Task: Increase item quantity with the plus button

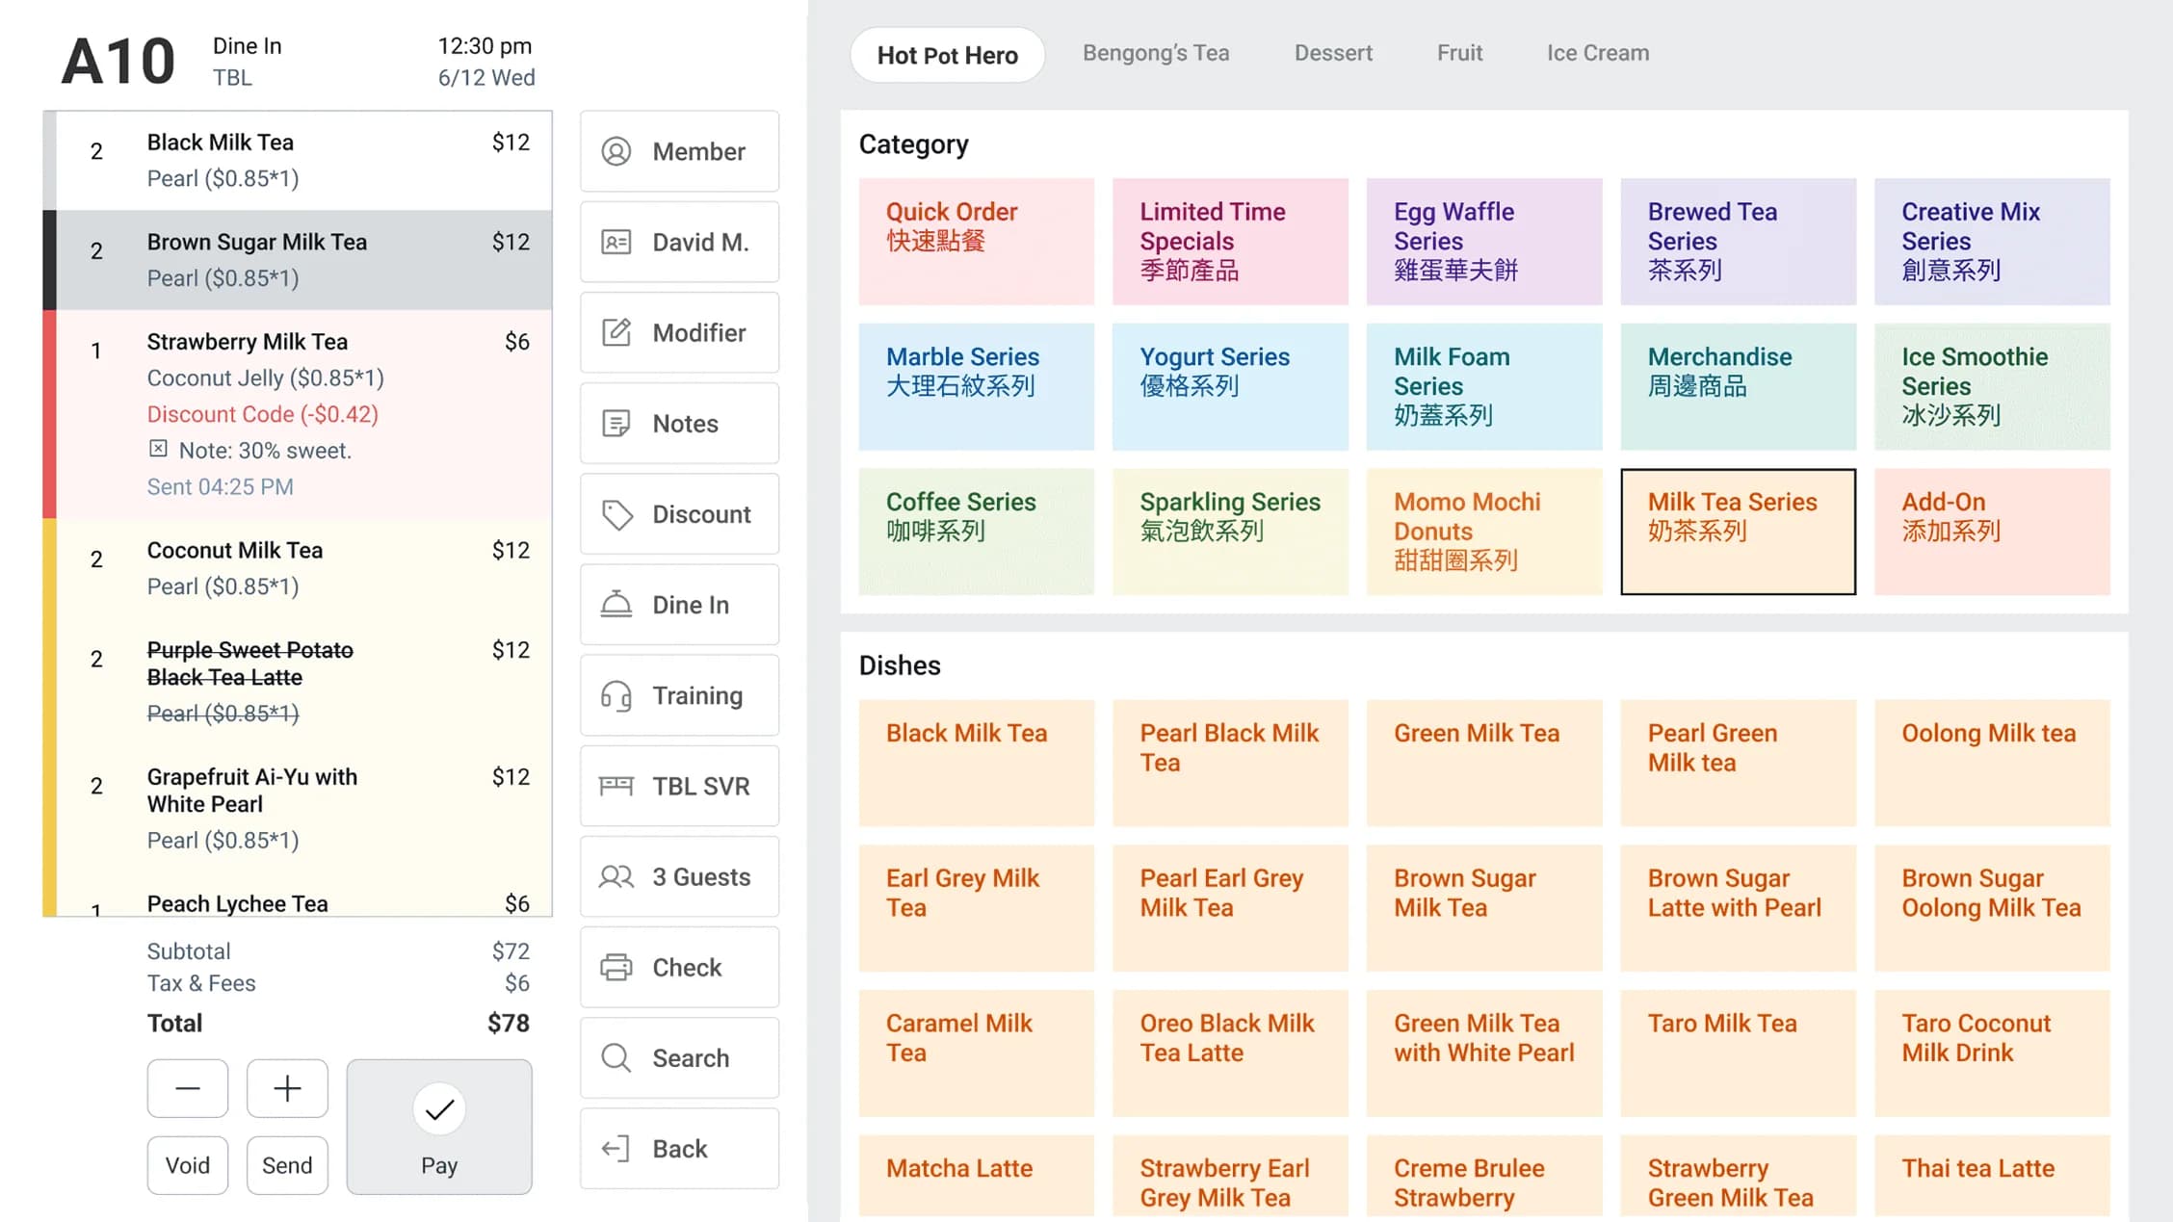Action: (x=287, y=1088)
